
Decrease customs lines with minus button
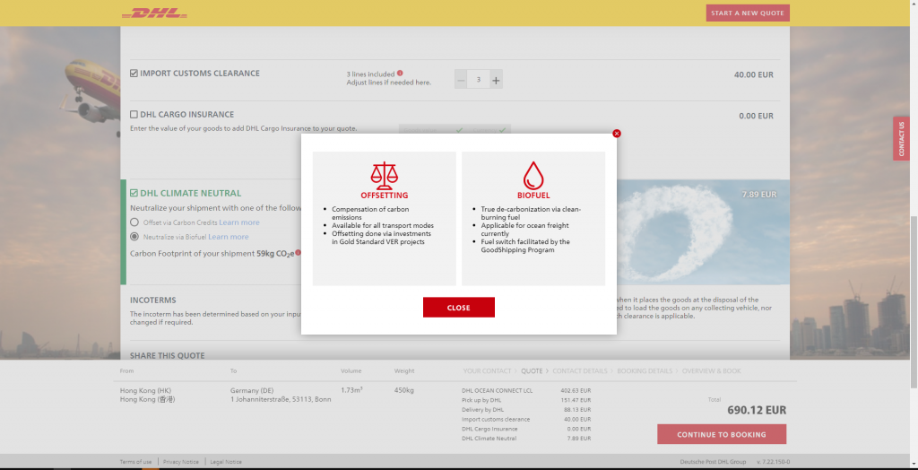click(461, 80)
